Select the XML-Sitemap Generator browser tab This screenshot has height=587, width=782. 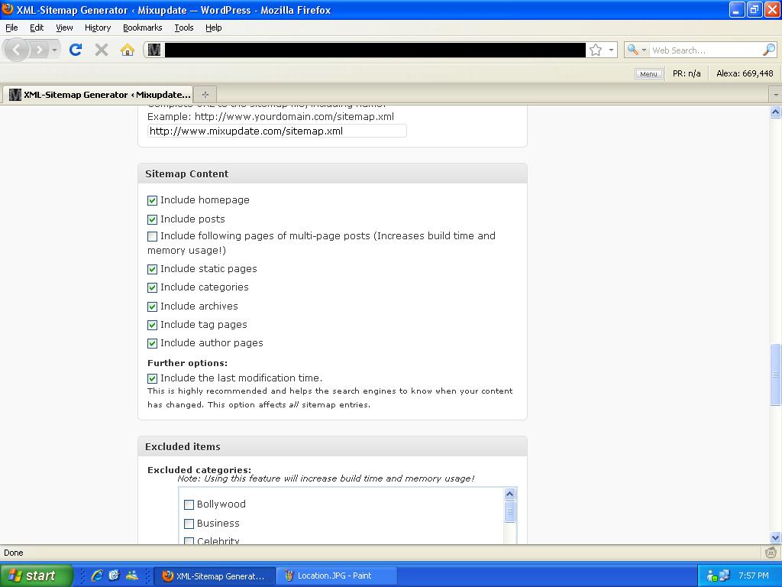pos(99,94)
